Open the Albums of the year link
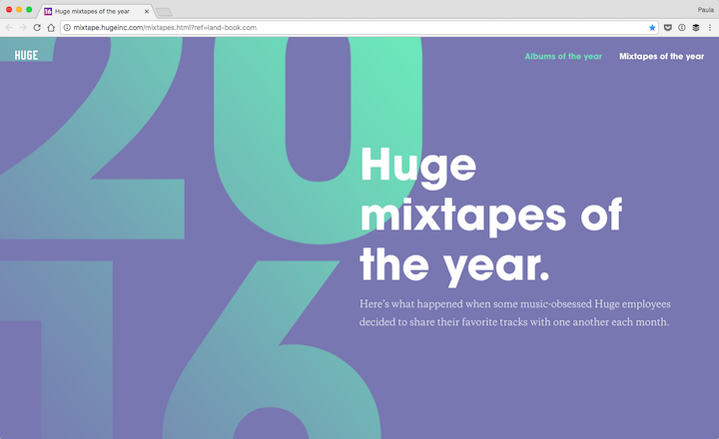Image resolution: width=719 pixels, height=439 pixels. point(563,56)
